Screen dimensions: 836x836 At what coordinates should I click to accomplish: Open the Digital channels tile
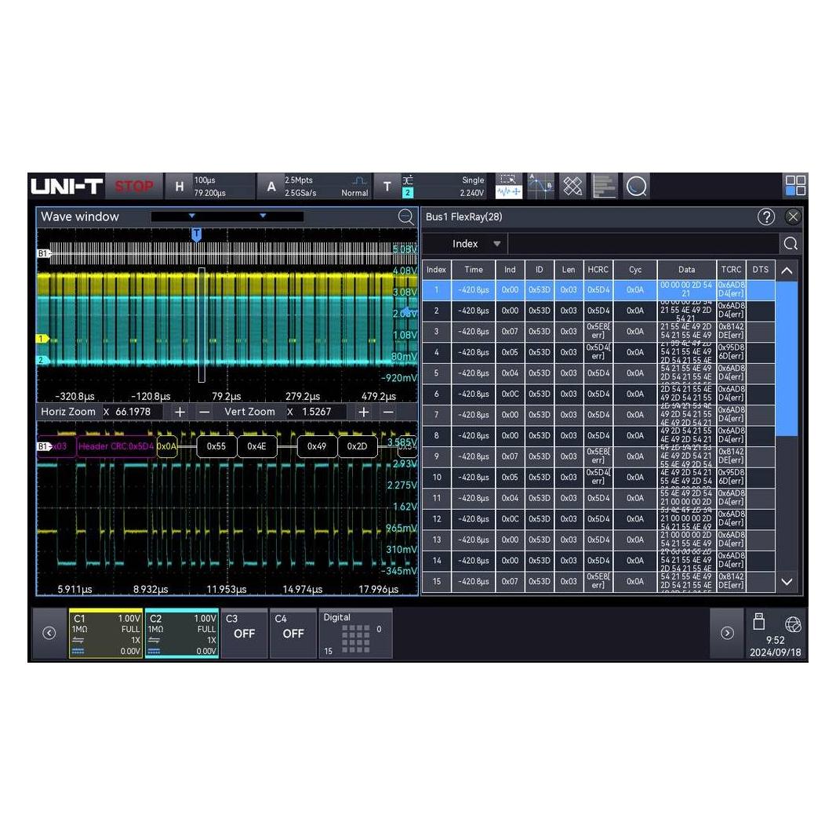(x=355, y=634)
